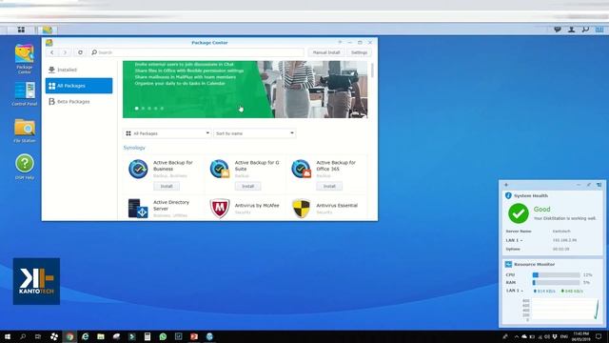This screenshot has width=609, height=343.
Task: Click the RAM usage bar
Action: coord(556,283)
